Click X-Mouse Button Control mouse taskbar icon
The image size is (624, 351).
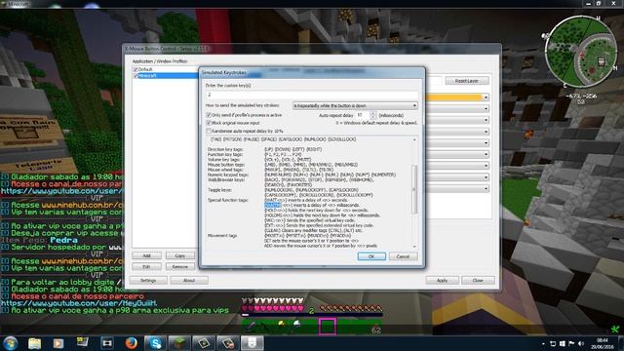253,343
